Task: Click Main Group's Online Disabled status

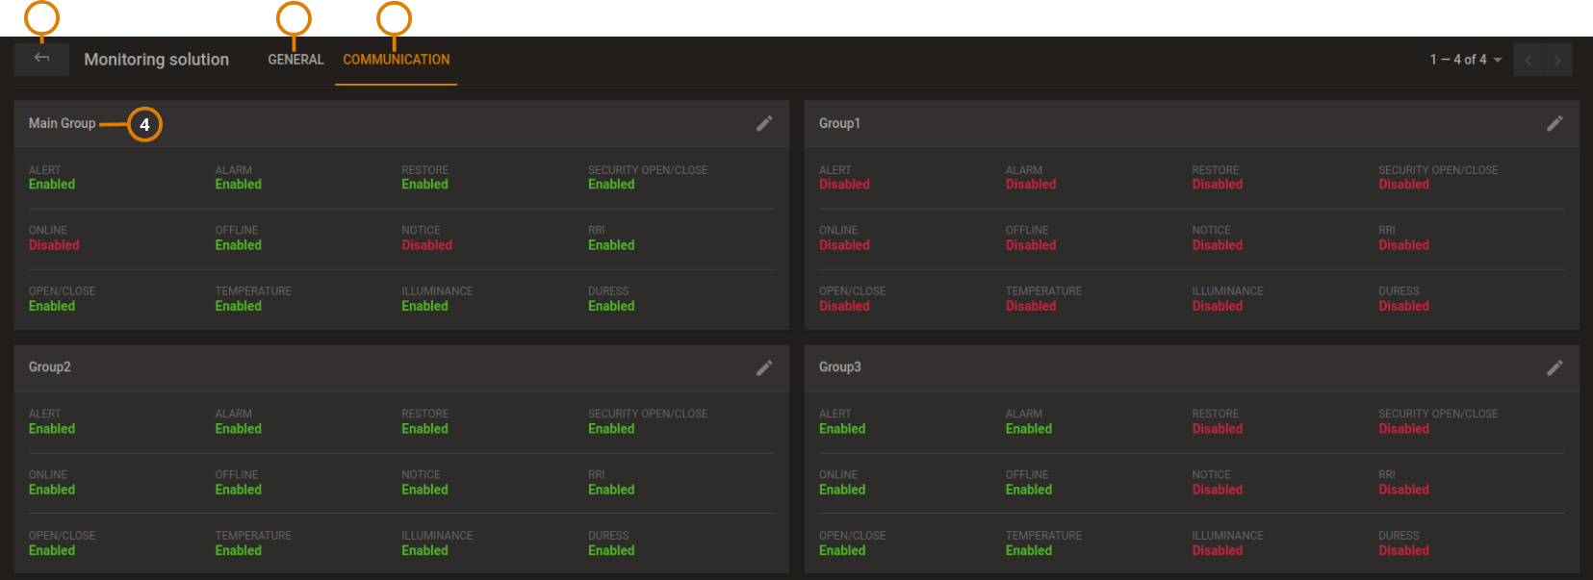Action: pos(54,245)
